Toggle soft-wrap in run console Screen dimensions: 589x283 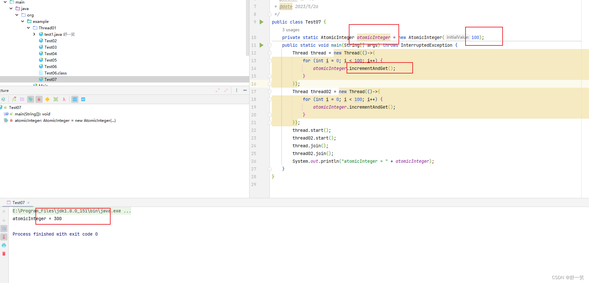[x=4, y=229]
